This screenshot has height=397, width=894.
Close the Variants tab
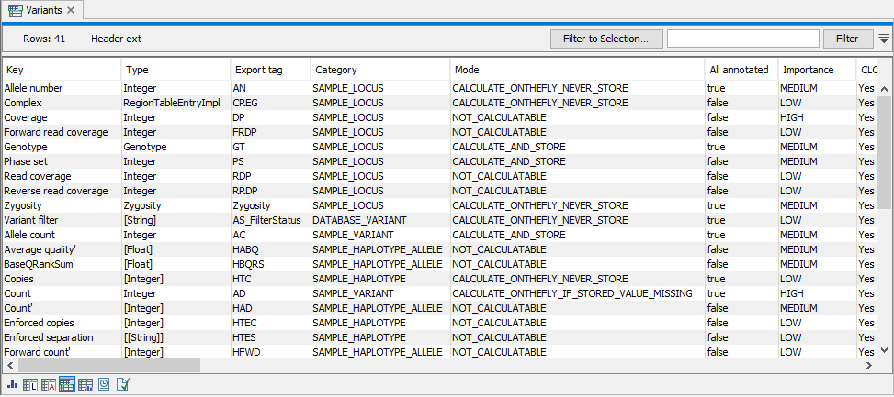point(72,10)
